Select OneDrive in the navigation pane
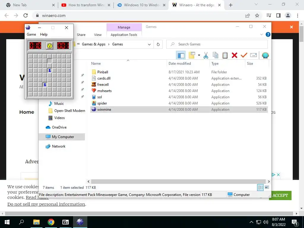This screenshot has width=304, height=228. pos(59,127)
